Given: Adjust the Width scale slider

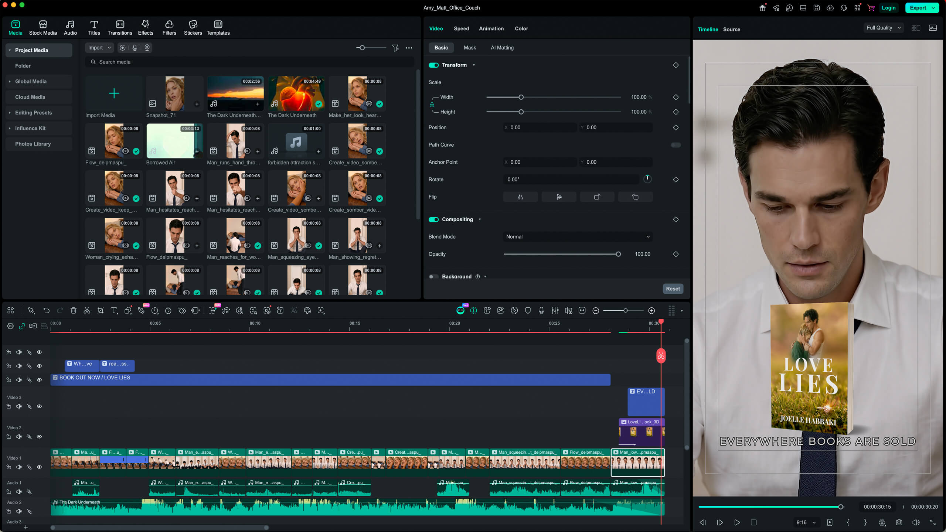Looking at the screenshot, I should pos(521,97).
